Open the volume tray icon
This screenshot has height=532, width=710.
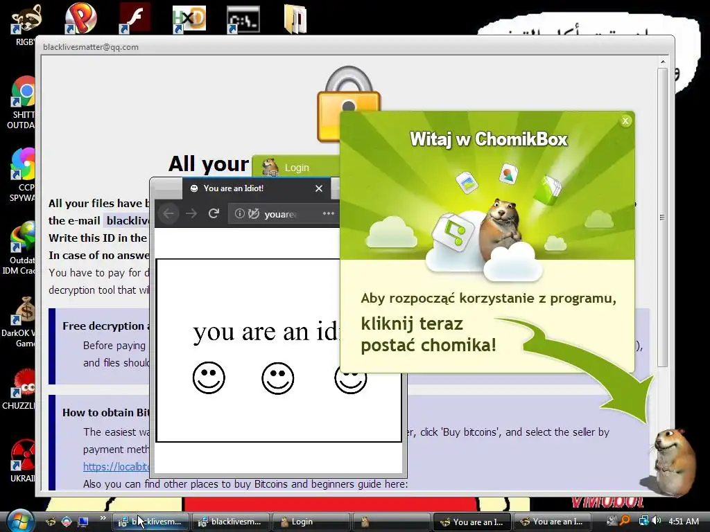click(657, 521)
